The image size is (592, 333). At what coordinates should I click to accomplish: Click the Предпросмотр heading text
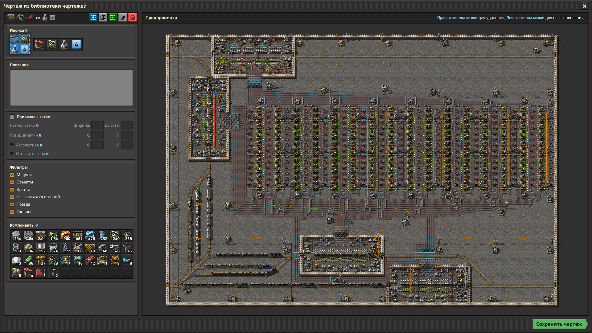coord(161,18)
